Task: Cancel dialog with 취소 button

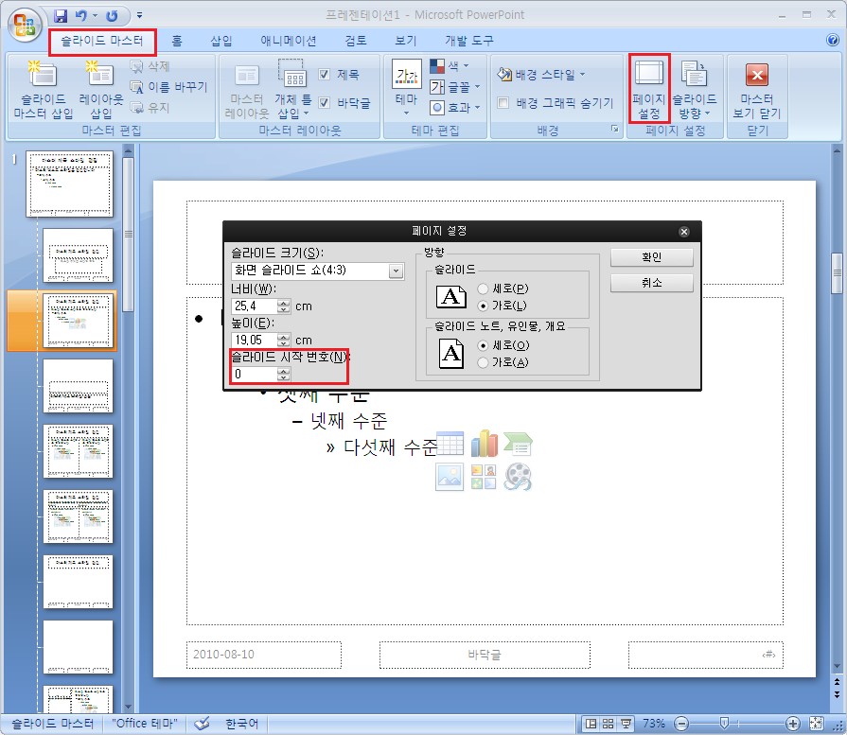Action: [651, 283]
